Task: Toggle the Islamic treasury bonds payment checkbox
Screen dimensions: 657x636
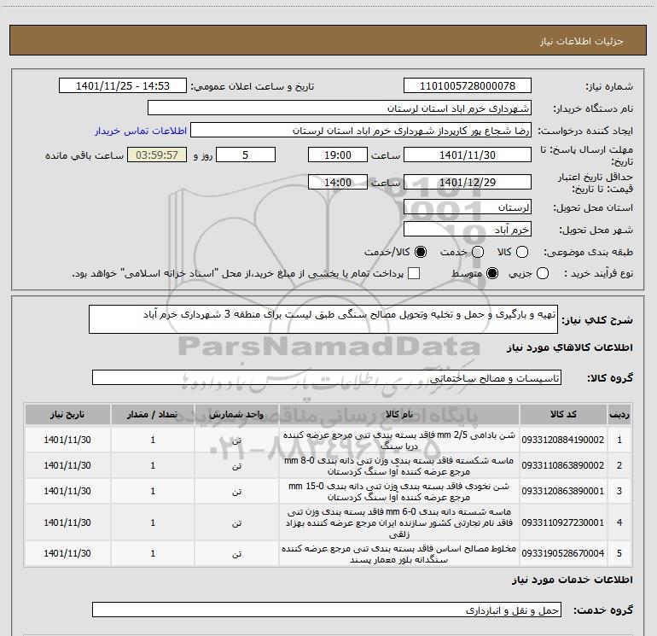Action: click(x=414, y=273)
